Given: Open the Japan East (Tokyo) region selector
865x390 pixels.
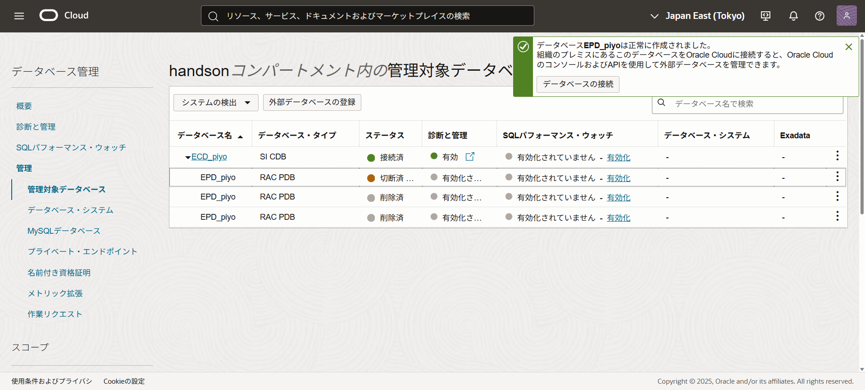Looking at the screenshot, I should (x=697, y=16).
